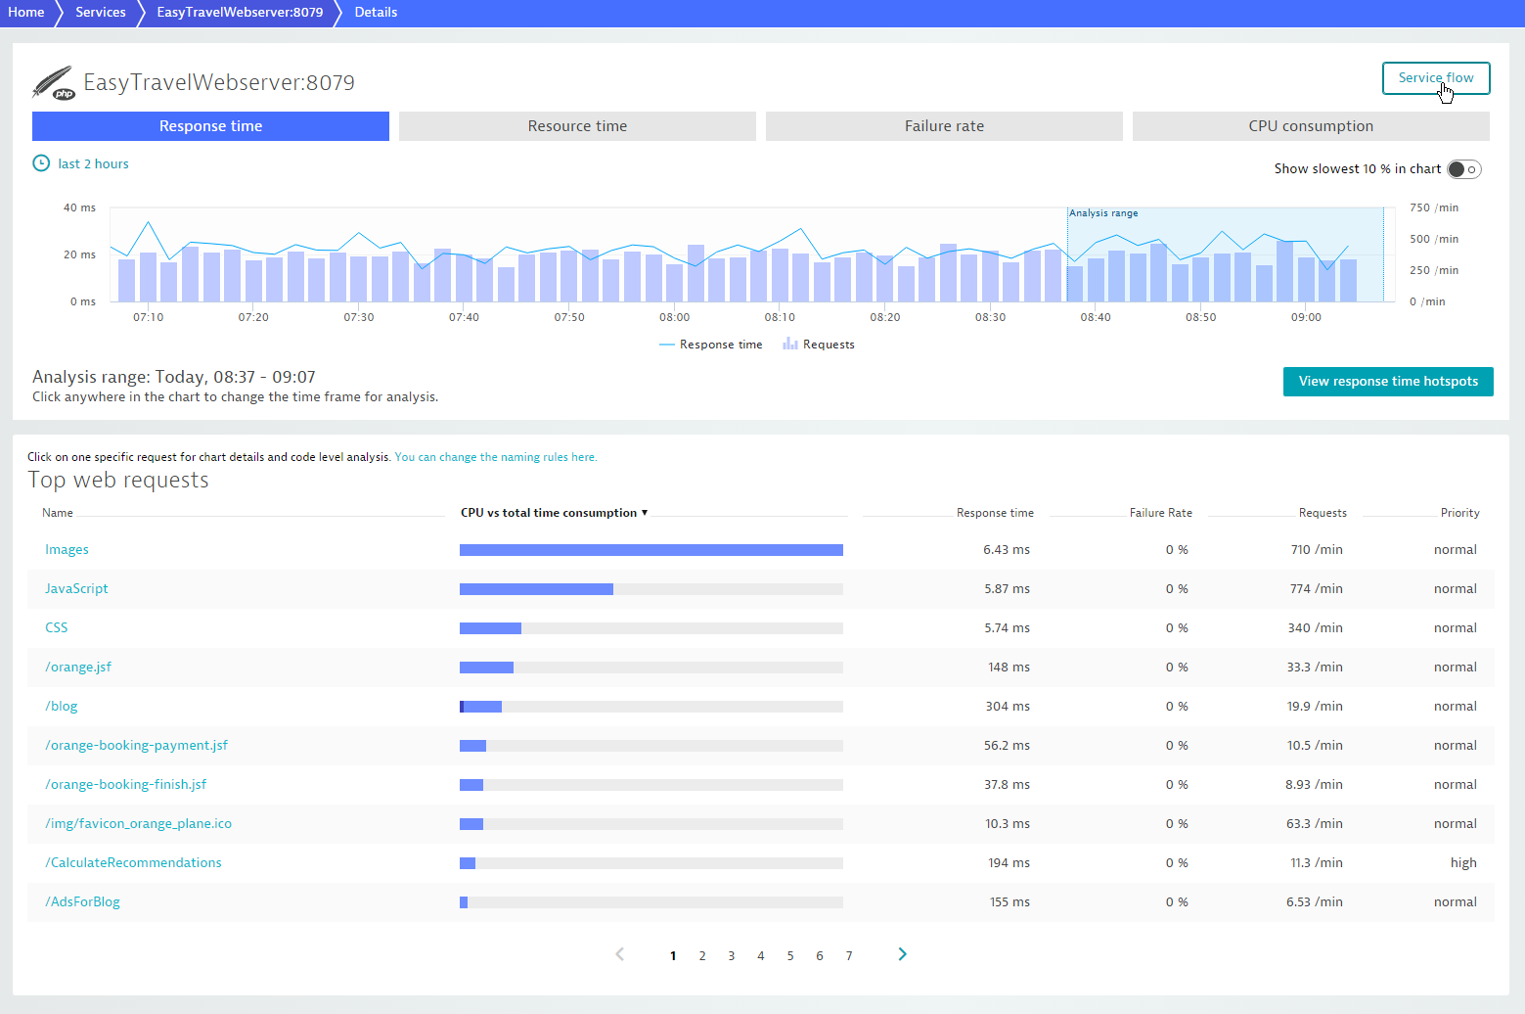Go to Home in the breadcrumb

(26, 13)
